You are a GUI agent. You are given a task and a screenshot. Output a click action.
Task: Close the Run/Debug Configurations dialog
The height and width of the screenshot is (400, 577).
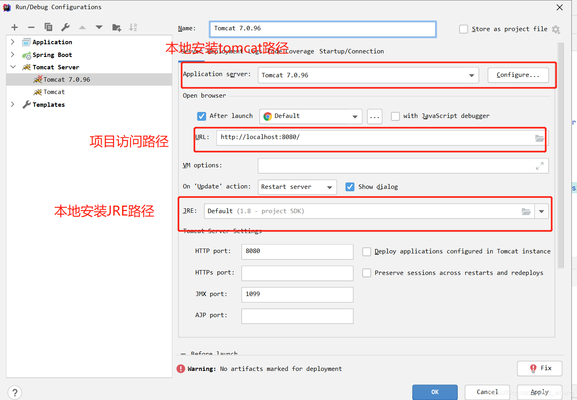(559, 8)
